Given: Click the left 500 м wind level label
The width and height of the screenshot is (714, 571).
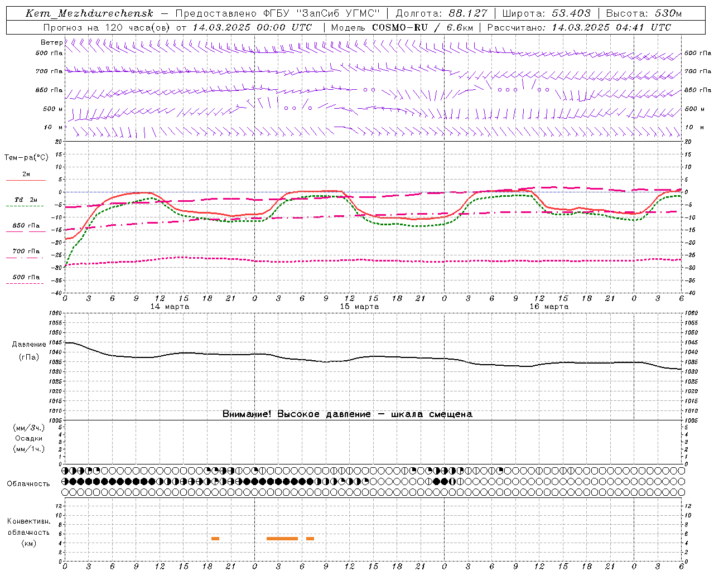Looking at the screenshot, I should 52,109.
